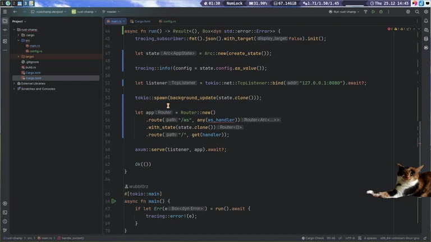Click the Build hammer icon
This screenshot has height=242, width=431.
(x=365, y=12)
